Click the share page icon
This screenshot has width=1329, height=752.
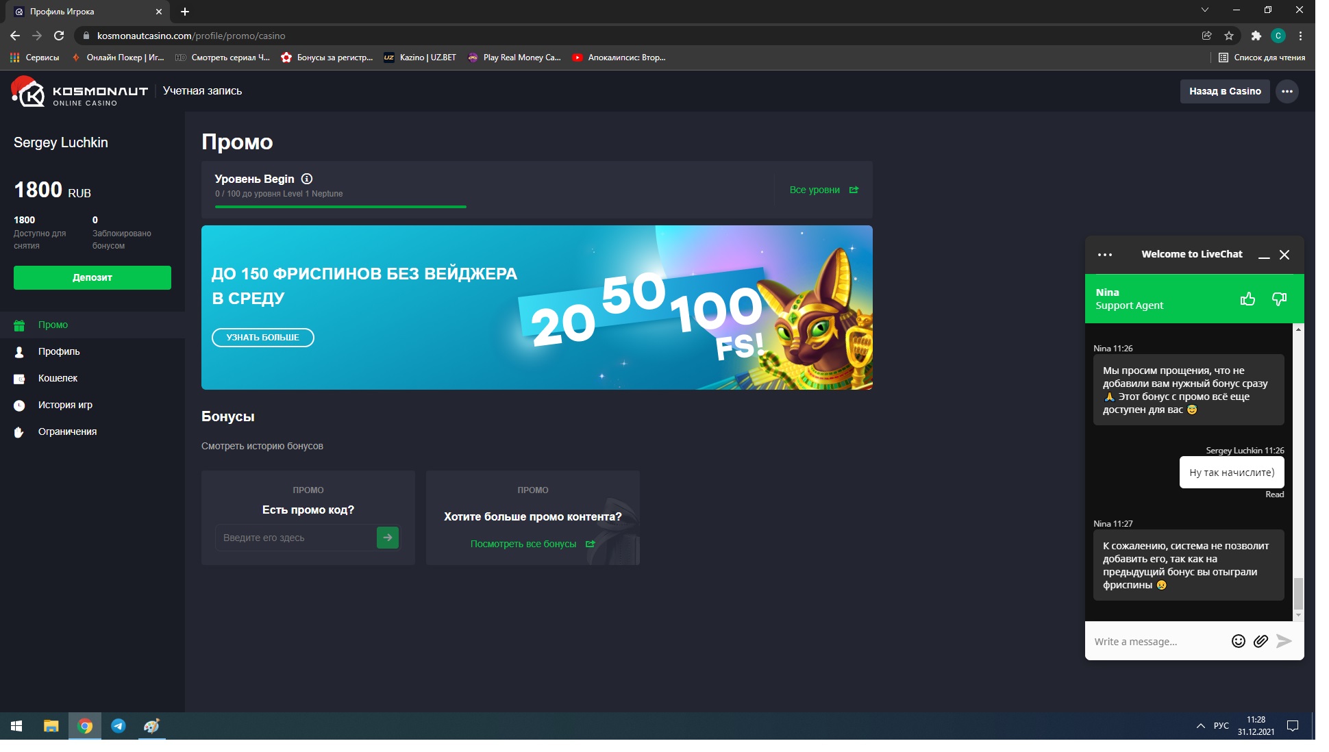pos(1207,36)
